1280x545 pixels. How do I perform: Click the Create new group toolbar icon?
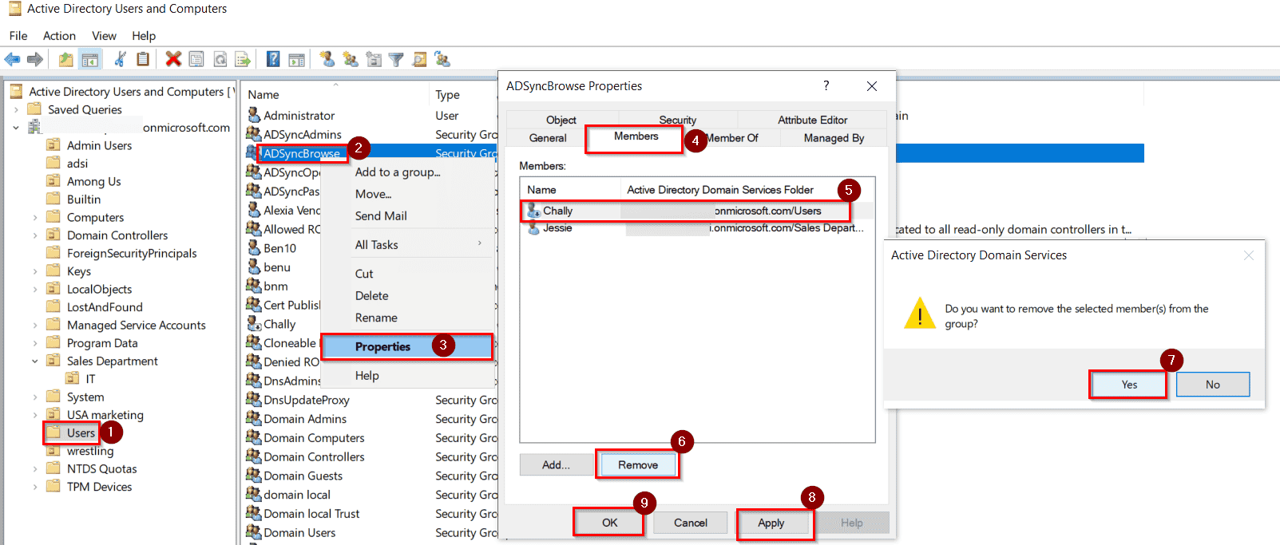click(x=350, y=59)
